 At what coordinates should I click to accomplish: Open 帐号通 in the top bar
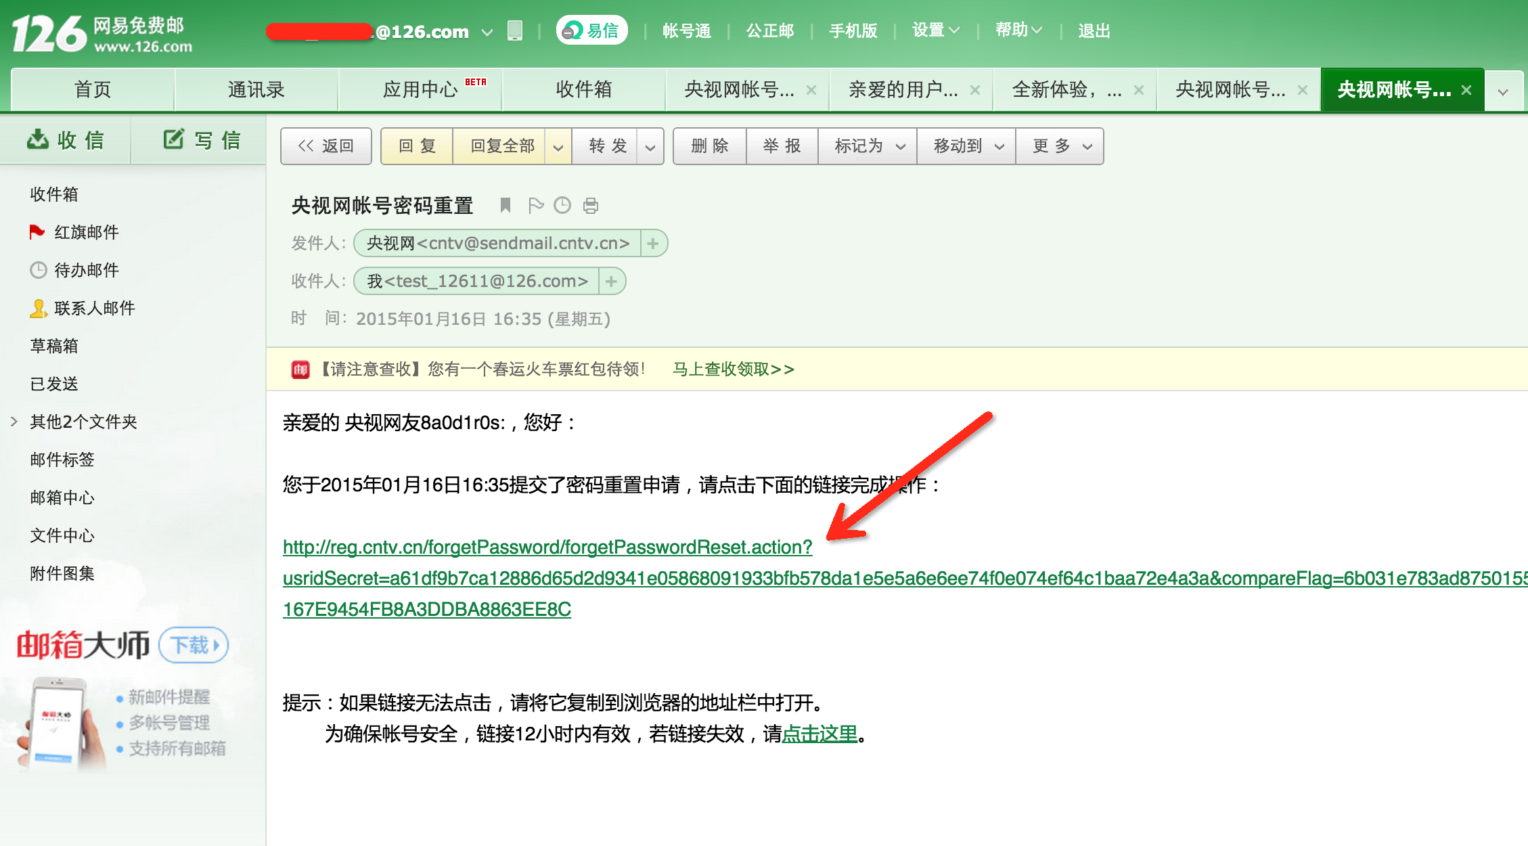pos(687,30)
